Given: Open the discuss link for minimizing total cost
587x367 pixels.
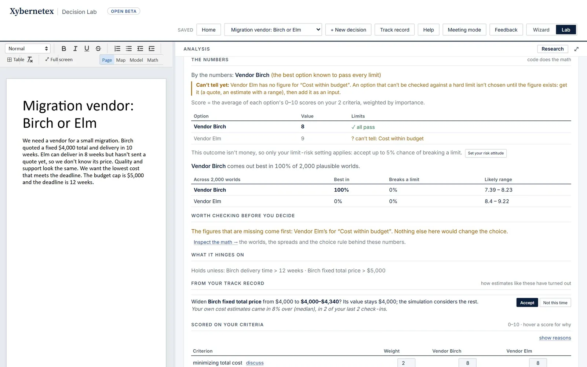Looking at the screenshot, I should [255, 363].
